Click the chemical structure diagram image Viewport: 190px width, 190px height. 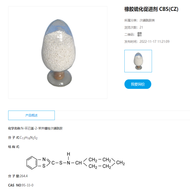click(75, 161)
